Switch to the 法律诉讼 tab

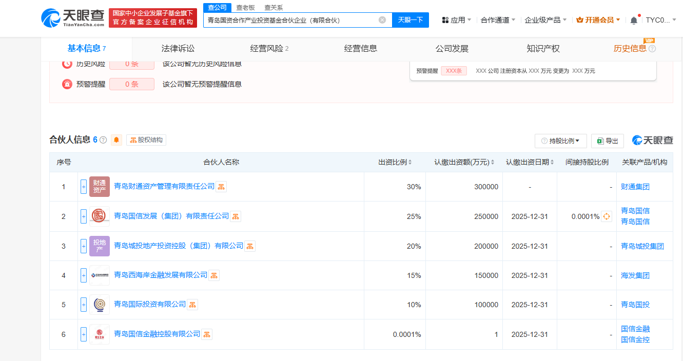178,49
